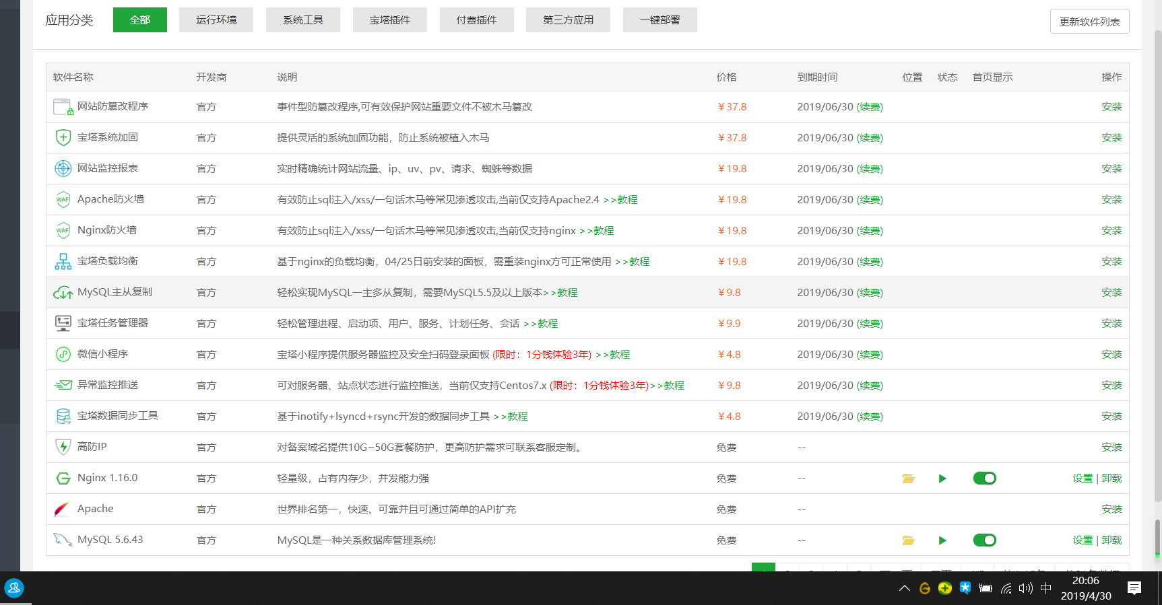Click the ¥9.9 price of 宝塔任务管理器
Viewport: 1162px width, 605px height.
(730, 324)
